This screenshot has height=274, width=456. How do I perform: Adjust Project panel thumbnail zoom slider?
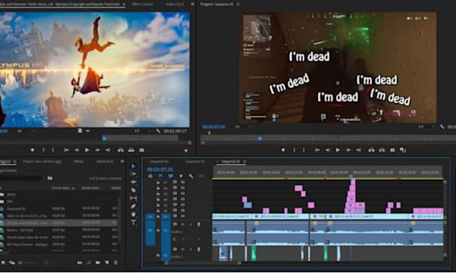tap(28, 263)
